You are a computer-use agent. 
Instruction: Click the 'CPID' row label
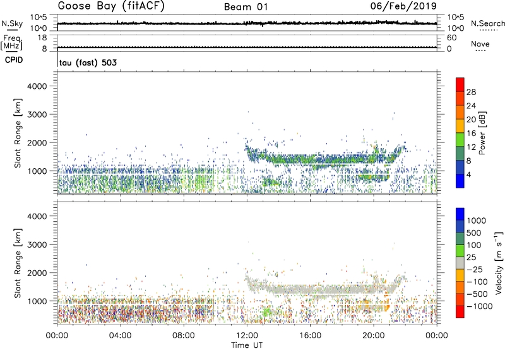(x=14, y=60)
